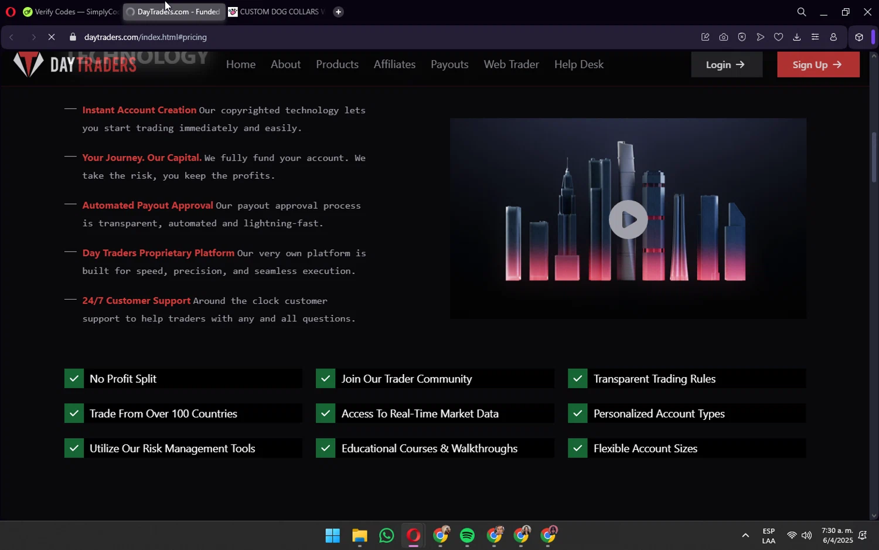The width and height of the screenshot is (879, 550).
Task: Add a new browser tab
Action: (338, 12)
